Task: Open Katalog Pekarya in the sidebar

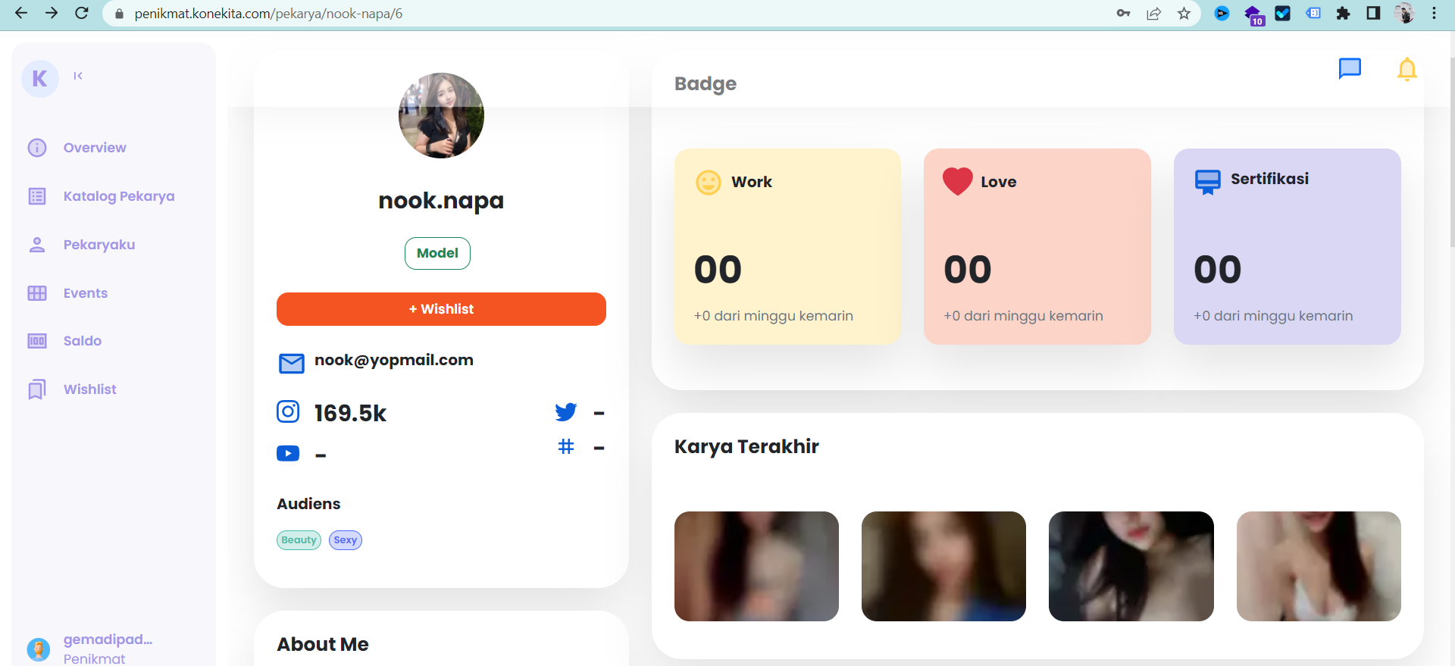Action: pyautogui.click(x=119, y=196)
